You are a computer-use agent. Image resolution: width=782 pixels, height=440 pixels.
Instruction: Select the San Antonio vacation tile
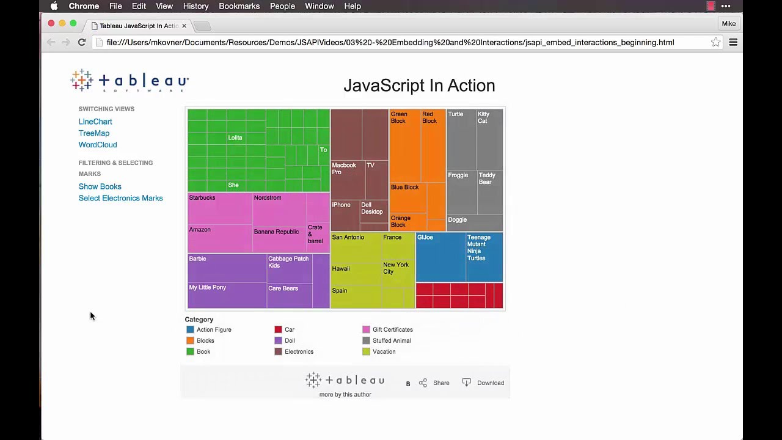(x=356, y=248)
